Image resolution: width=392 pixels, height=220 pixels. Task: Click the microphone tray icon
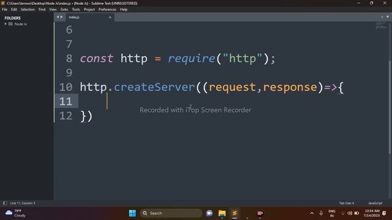coord(321,213)
